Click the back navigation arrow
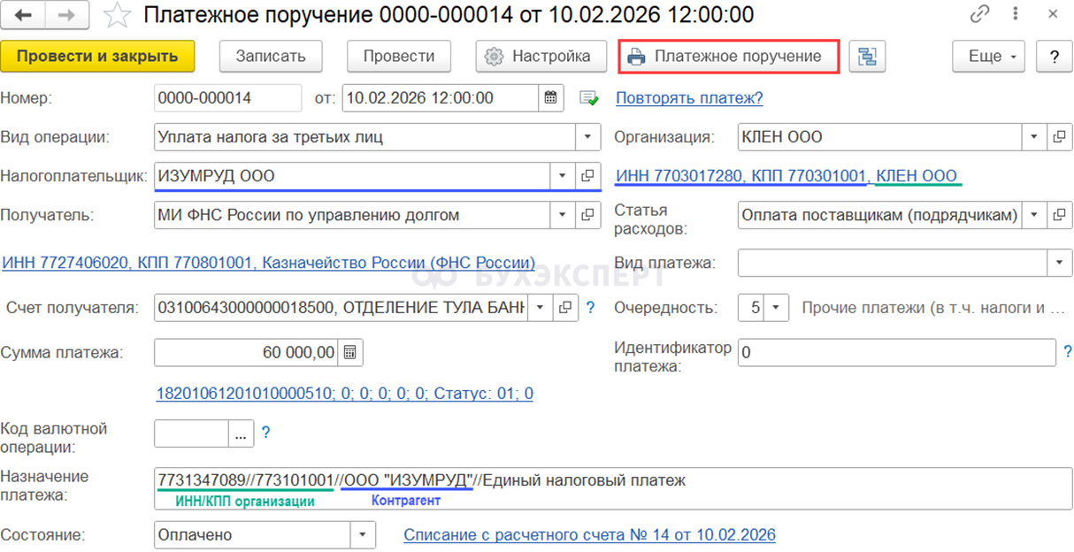Screen dimensions: 1074x552 (25, 15)
